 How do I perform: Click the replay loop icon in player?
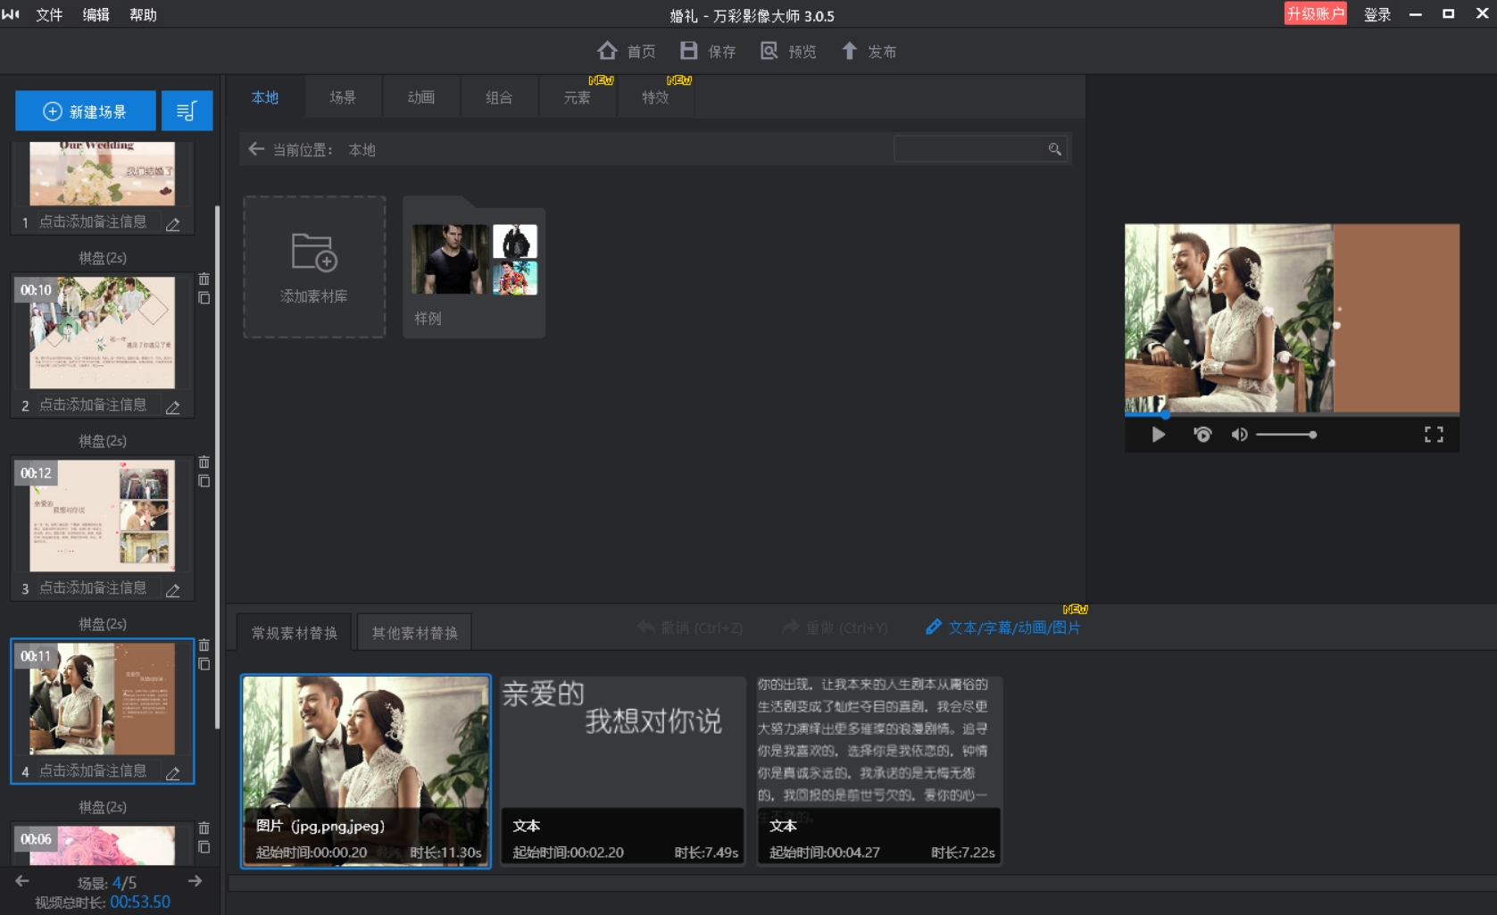[x=1202, y=435]
